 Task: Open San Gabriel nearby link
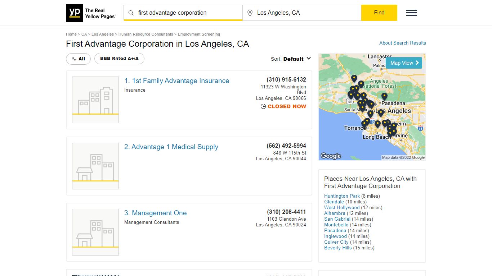(337, 219)
